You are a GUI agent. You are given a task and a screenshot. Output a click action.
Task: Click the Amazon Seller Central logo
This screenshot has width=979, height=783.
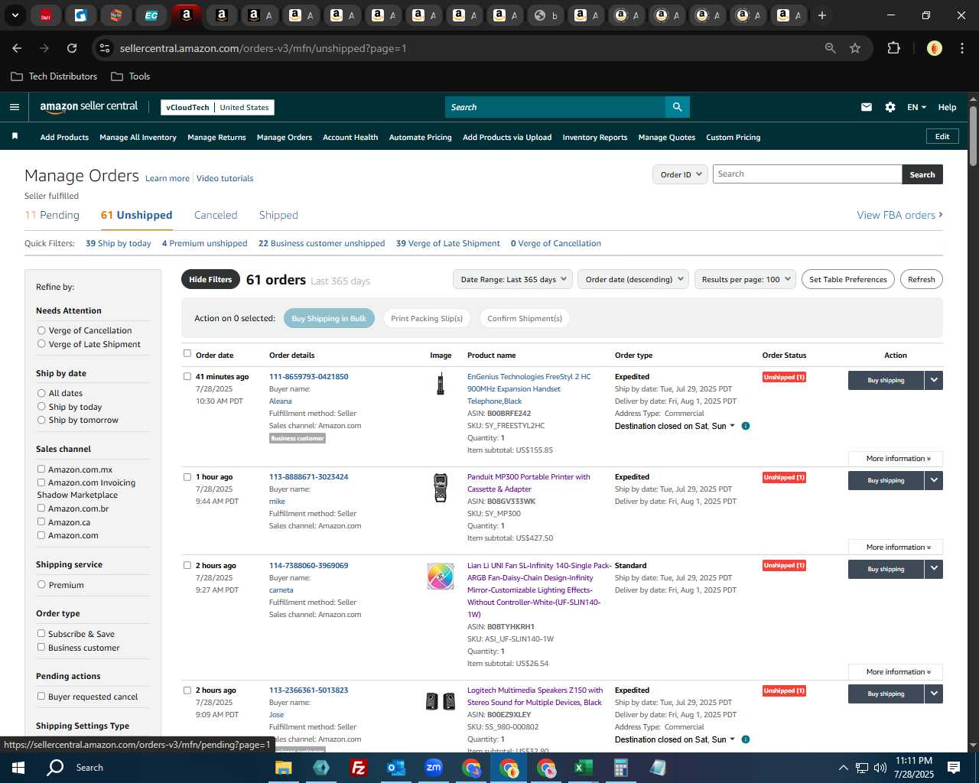[x=89, y=107]
